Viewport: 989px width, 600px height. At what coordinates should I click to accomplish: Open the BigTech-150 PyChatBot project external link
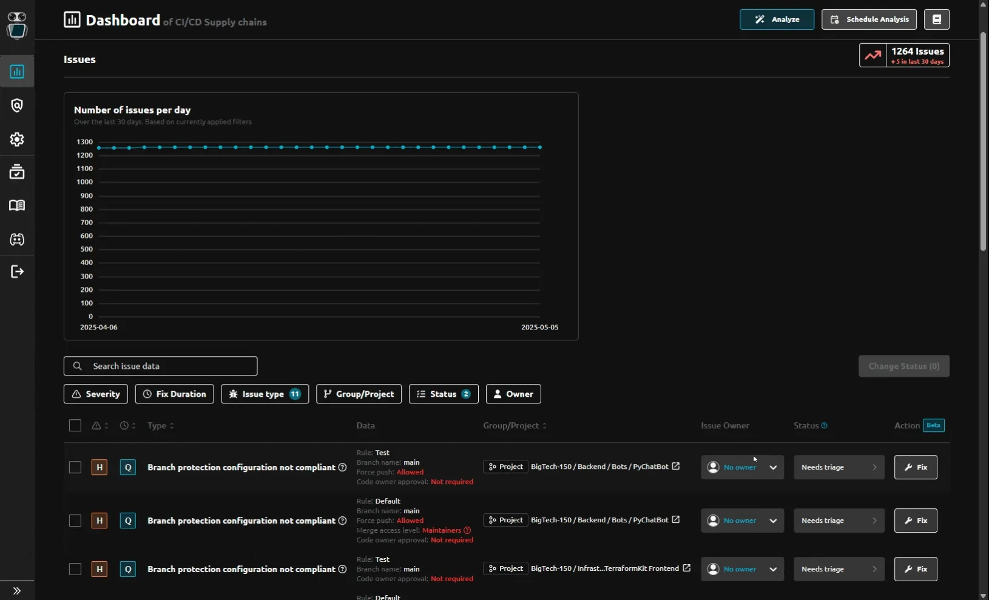click(675, 467)
